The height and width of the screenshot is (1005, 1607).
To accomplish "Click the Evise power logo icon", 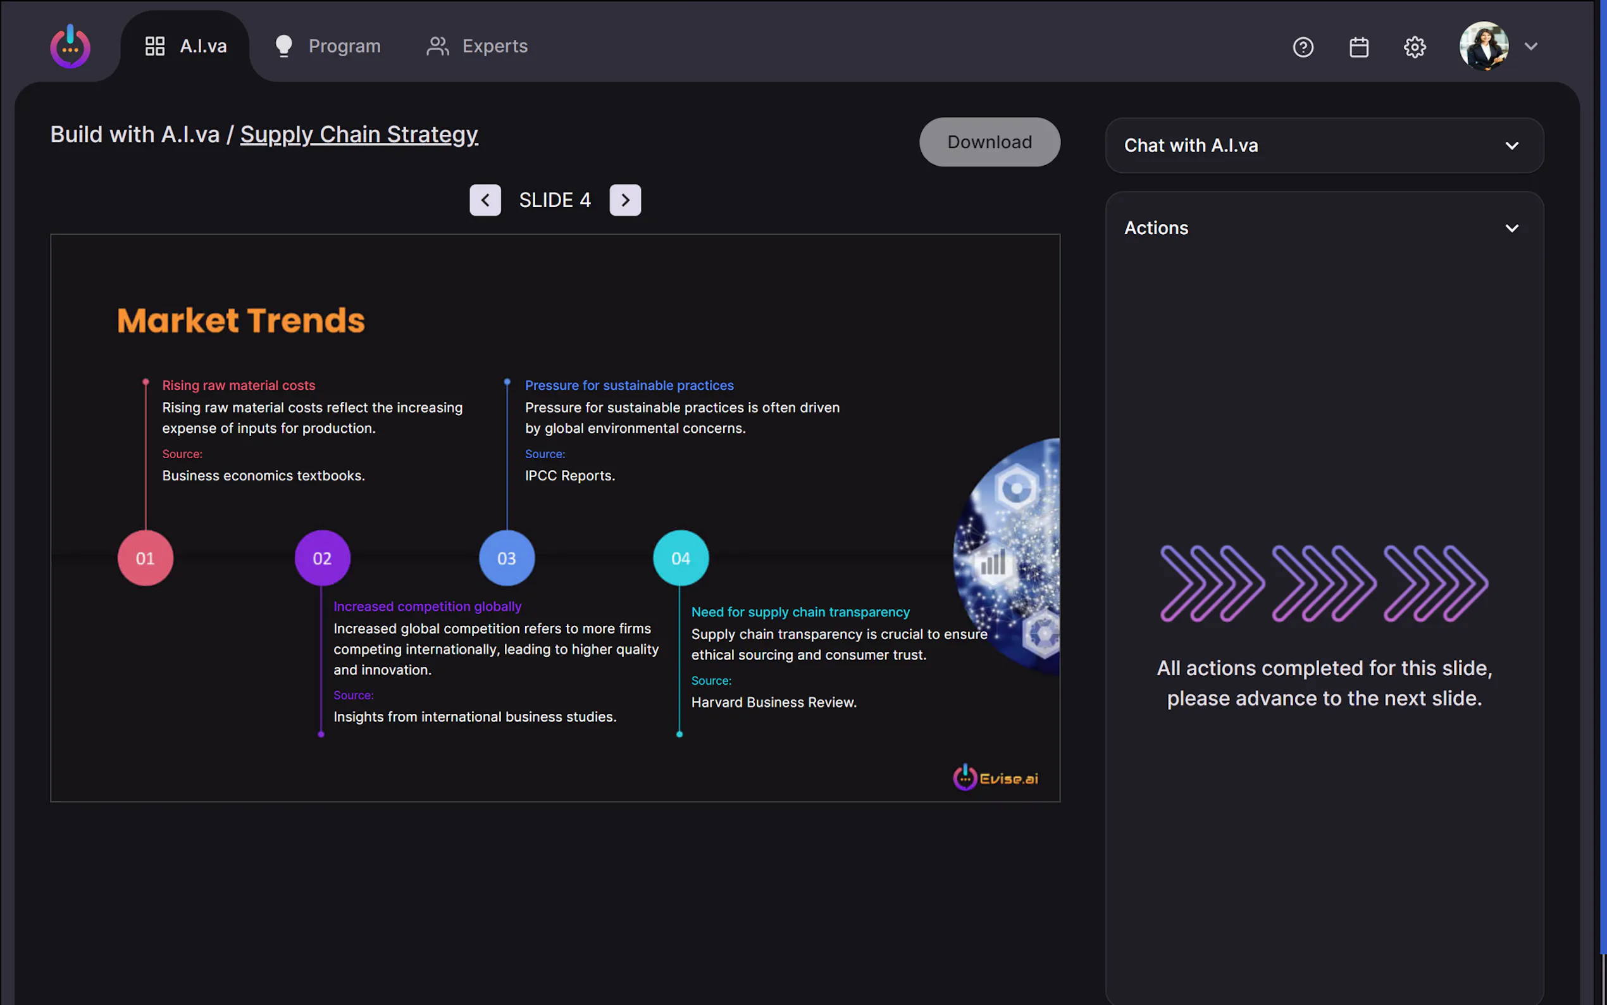I will (x=70, y=47).
